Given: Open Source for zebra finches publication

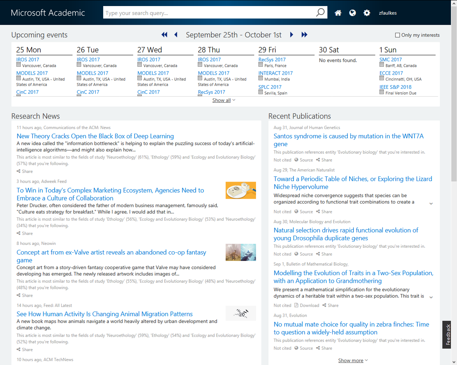Looking at the screenshot, I should point(304,348).
